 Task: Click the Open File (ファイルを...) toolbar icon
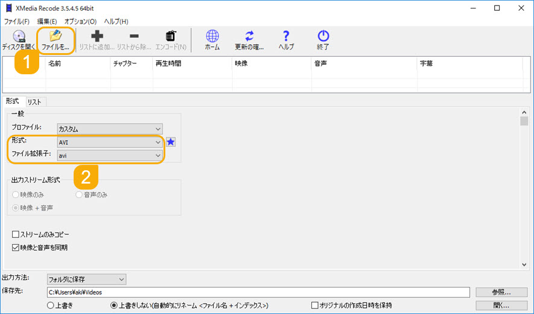[56, 36]
